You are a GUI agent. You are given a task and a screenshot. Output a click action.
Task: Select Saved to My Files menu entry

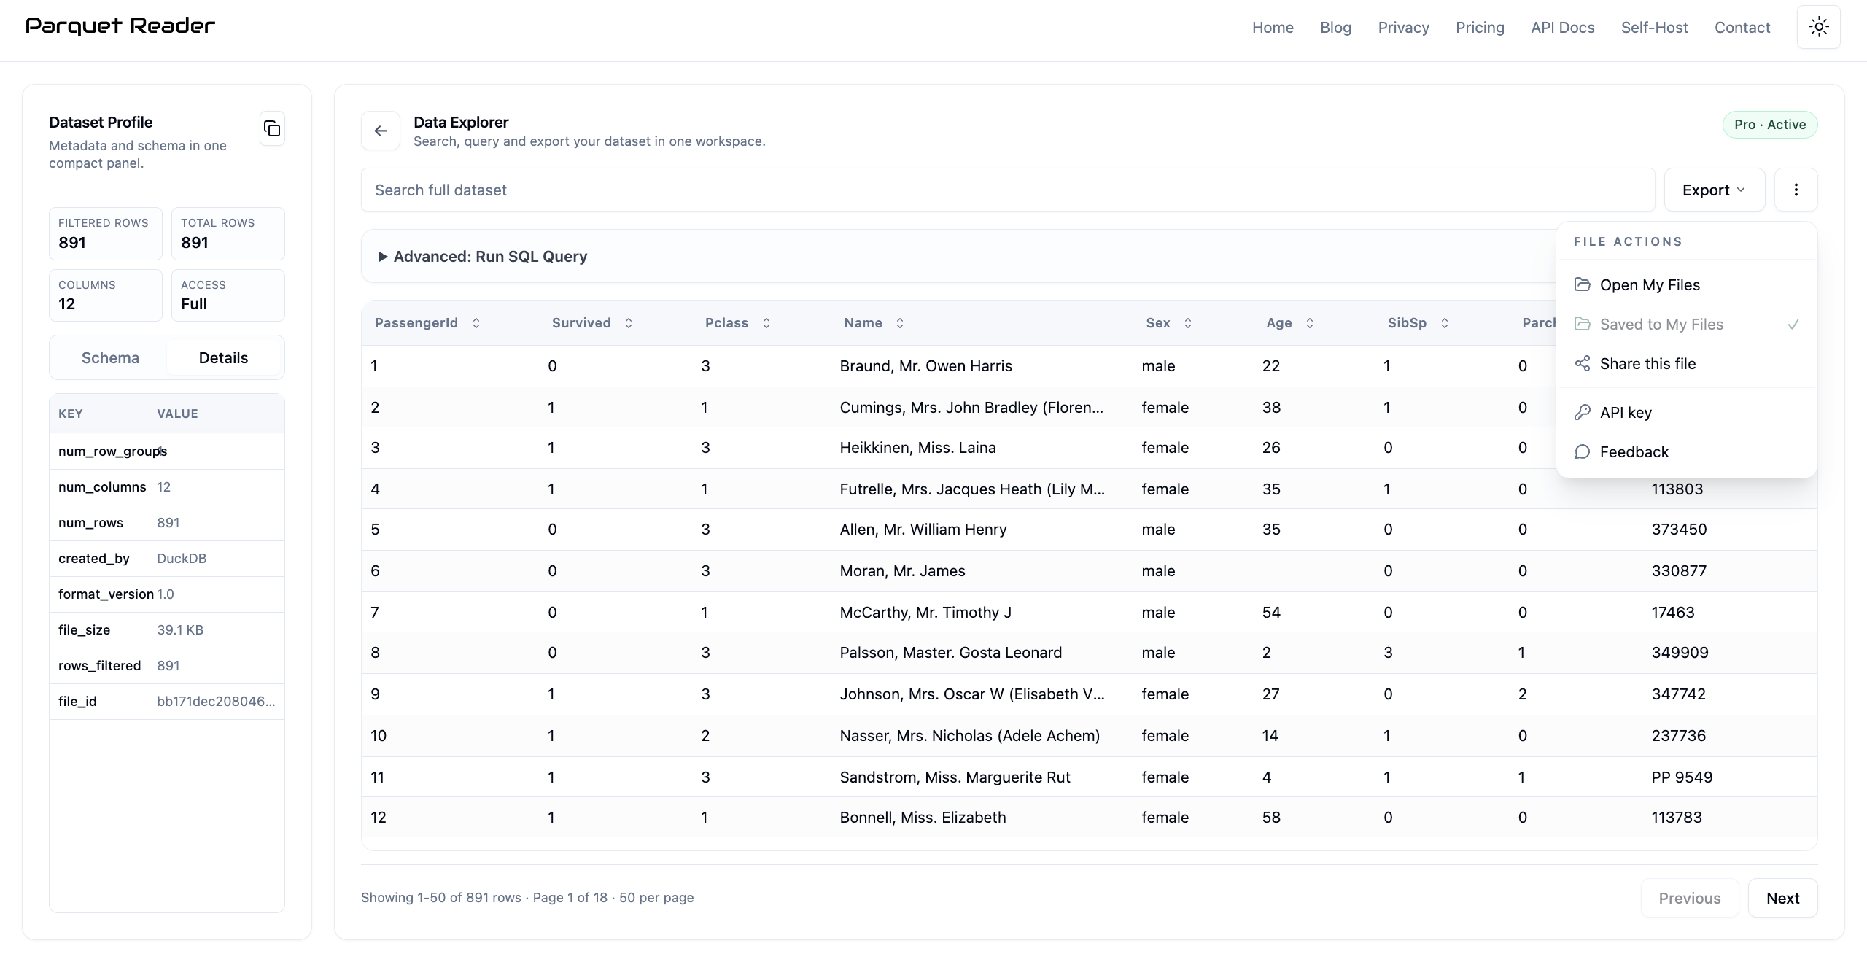click(x=1686, y=324)
